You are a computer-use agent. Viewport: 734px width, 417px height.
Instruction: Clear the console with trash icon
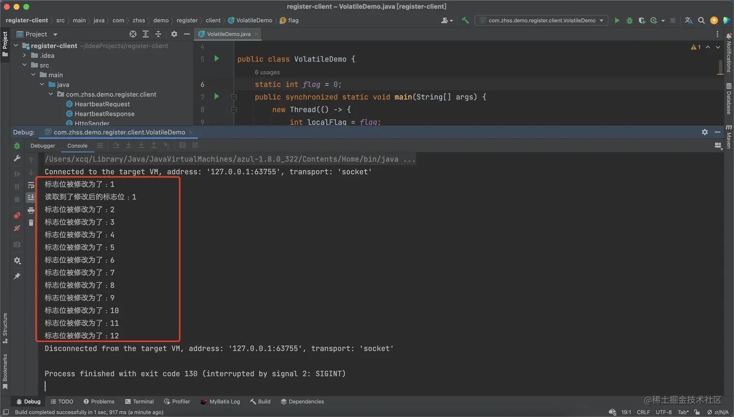pos(31,223)
